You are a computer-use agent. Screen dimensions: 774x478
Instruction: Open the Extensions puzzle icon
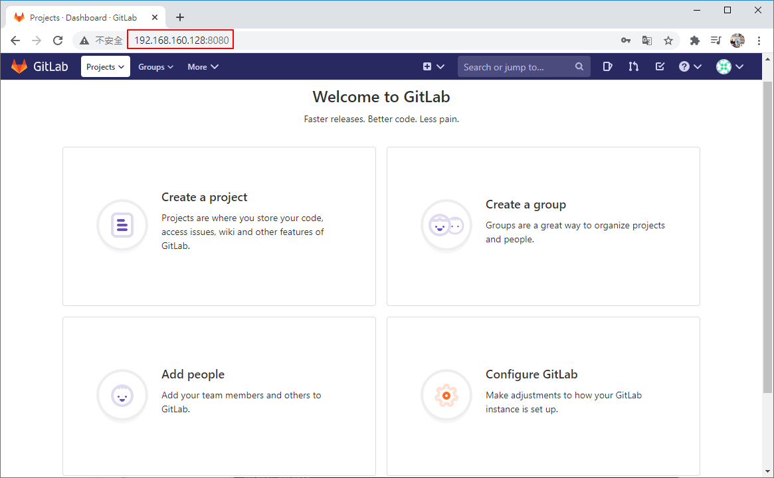point(694,40)
